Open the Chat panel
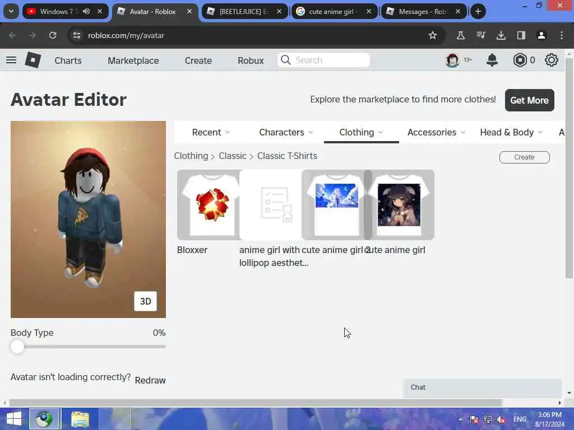 click(483, 387)
